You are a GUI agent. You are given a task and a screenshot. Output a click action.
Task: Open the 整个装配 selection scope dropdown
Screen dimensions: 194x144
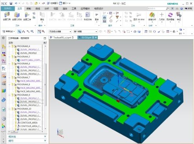[86, 31]
